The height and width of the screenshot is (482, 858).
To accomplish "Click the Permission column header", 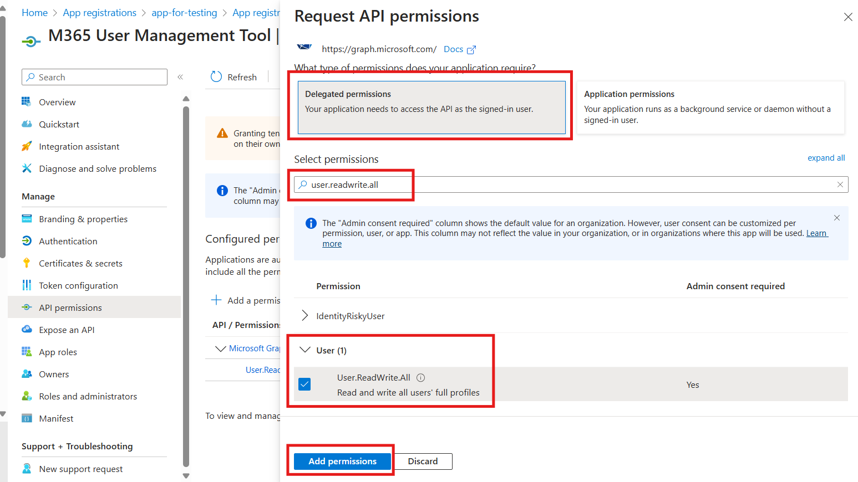I will [x=338, y=286].
